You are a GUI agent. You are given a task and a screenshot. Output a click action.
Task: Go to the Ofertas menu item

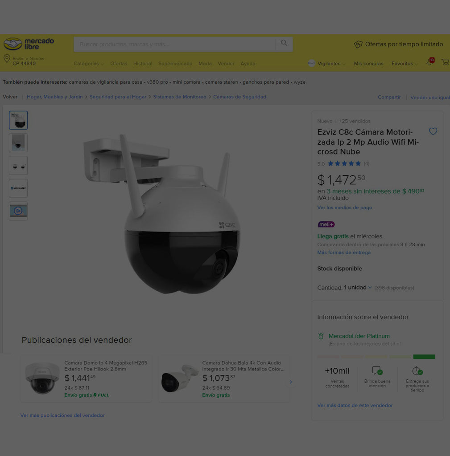point(119,64)
